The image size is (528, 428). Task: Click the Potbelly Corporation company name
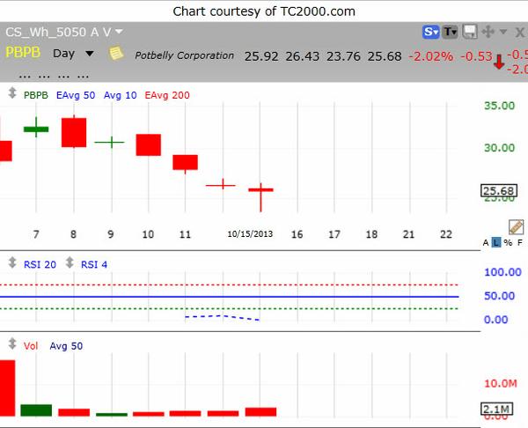point(184,55)
